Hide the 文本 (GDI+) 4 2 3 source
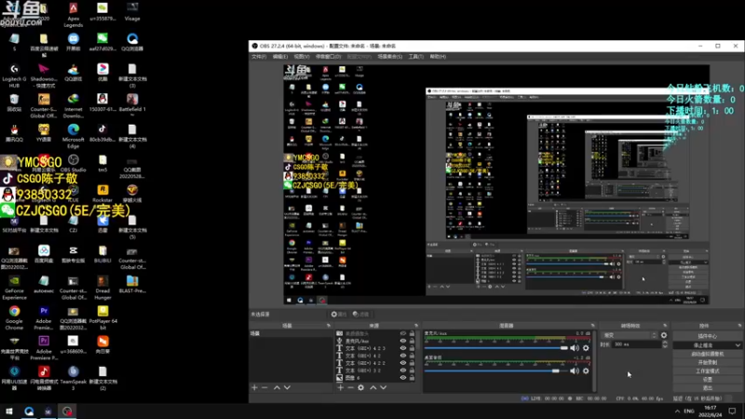Image resolution: width=745 pixels, height=419 pixels. (403, 348)
